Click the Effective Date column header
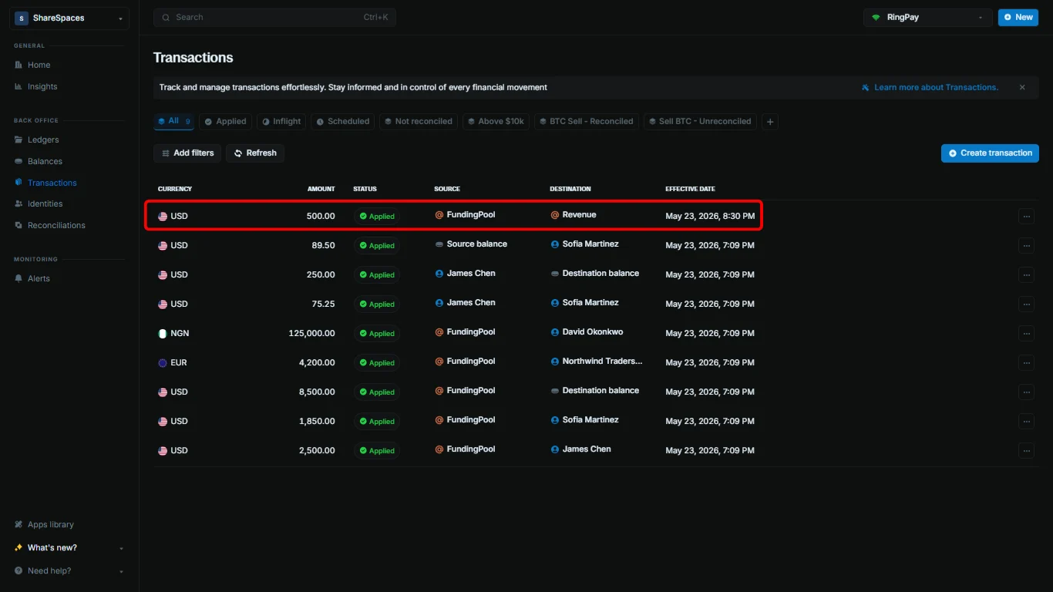The width and height of the screenshot is (1053, 592). [690, 189]
